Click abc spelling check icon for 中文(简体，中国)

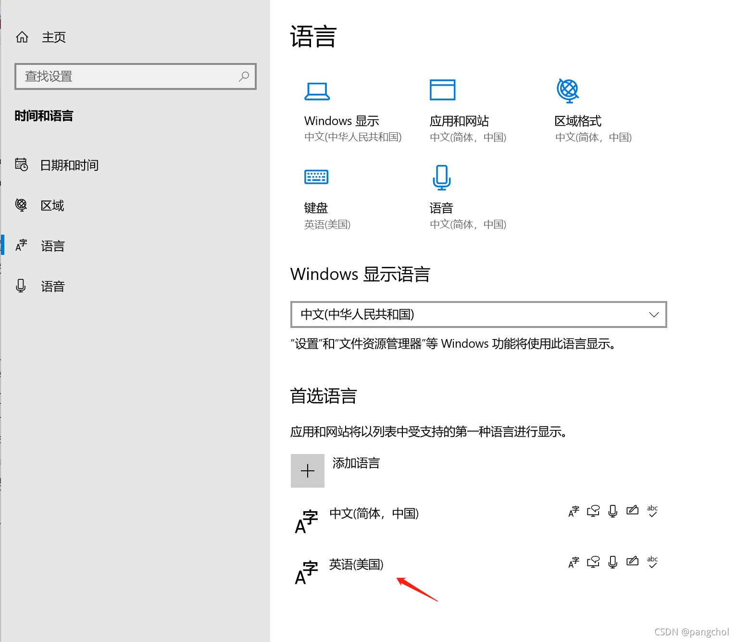click(652, 511)
